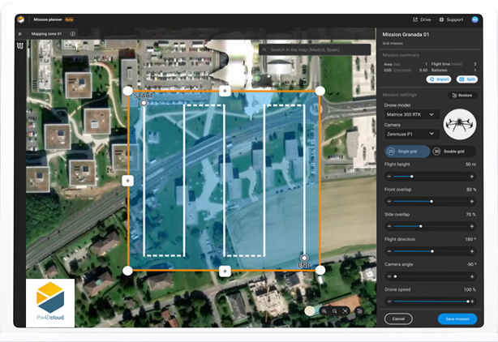Screen dimensions: 498x342
Task: Click the map search input field
Action: tap(315, 49)
